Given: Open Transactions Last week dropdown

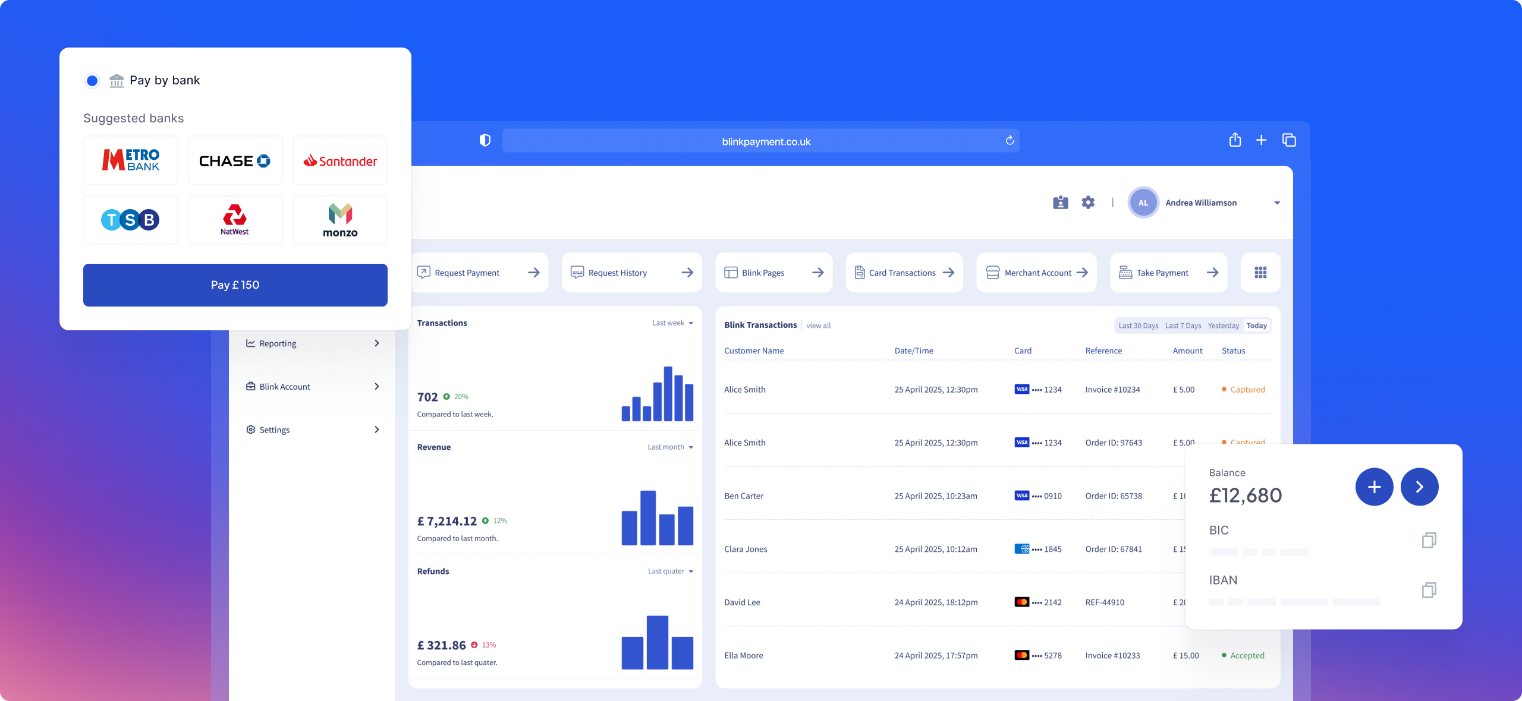Looking at the screenshot, I should (x=672, y=323).
